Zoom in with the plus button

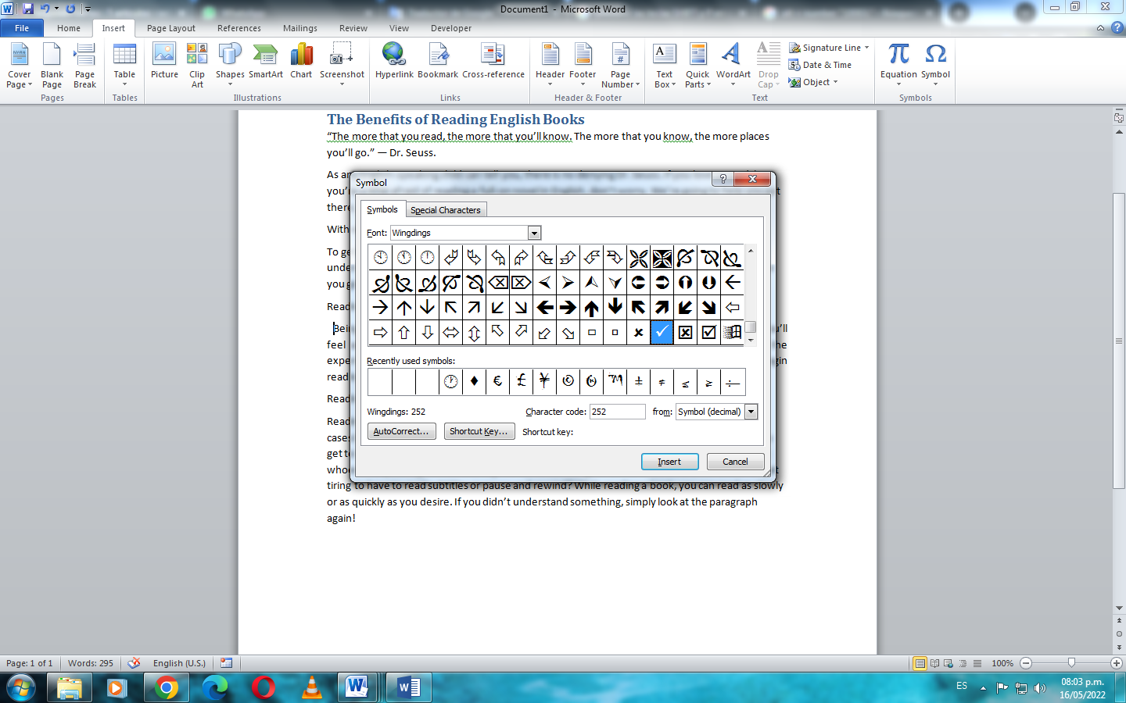pos(1117,663)
